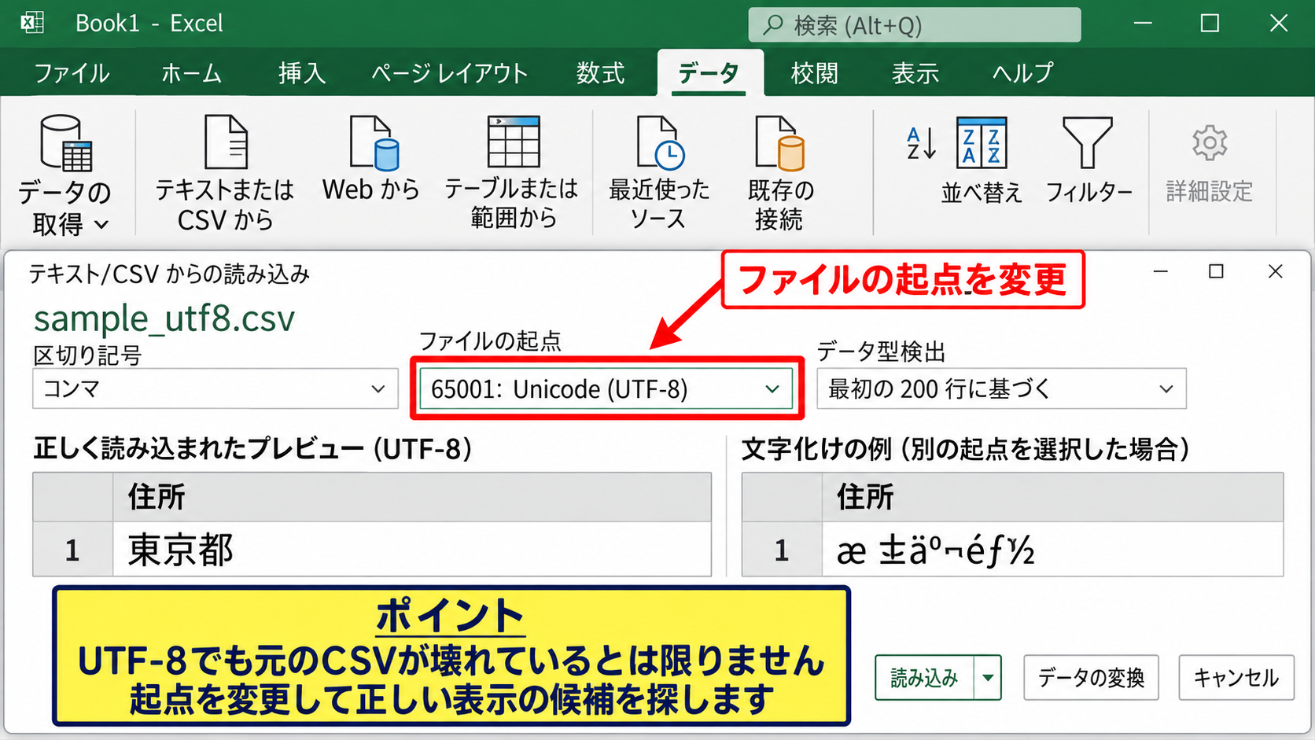Click the Excel app icon in title bar
1315x740 pixels.
(x=32, y=23)
